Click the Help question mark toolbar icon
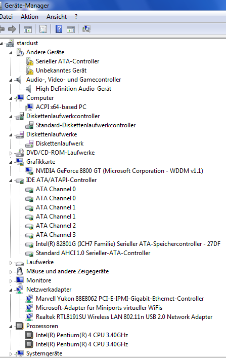Screen dimensions: 226x358 (59, 29)
